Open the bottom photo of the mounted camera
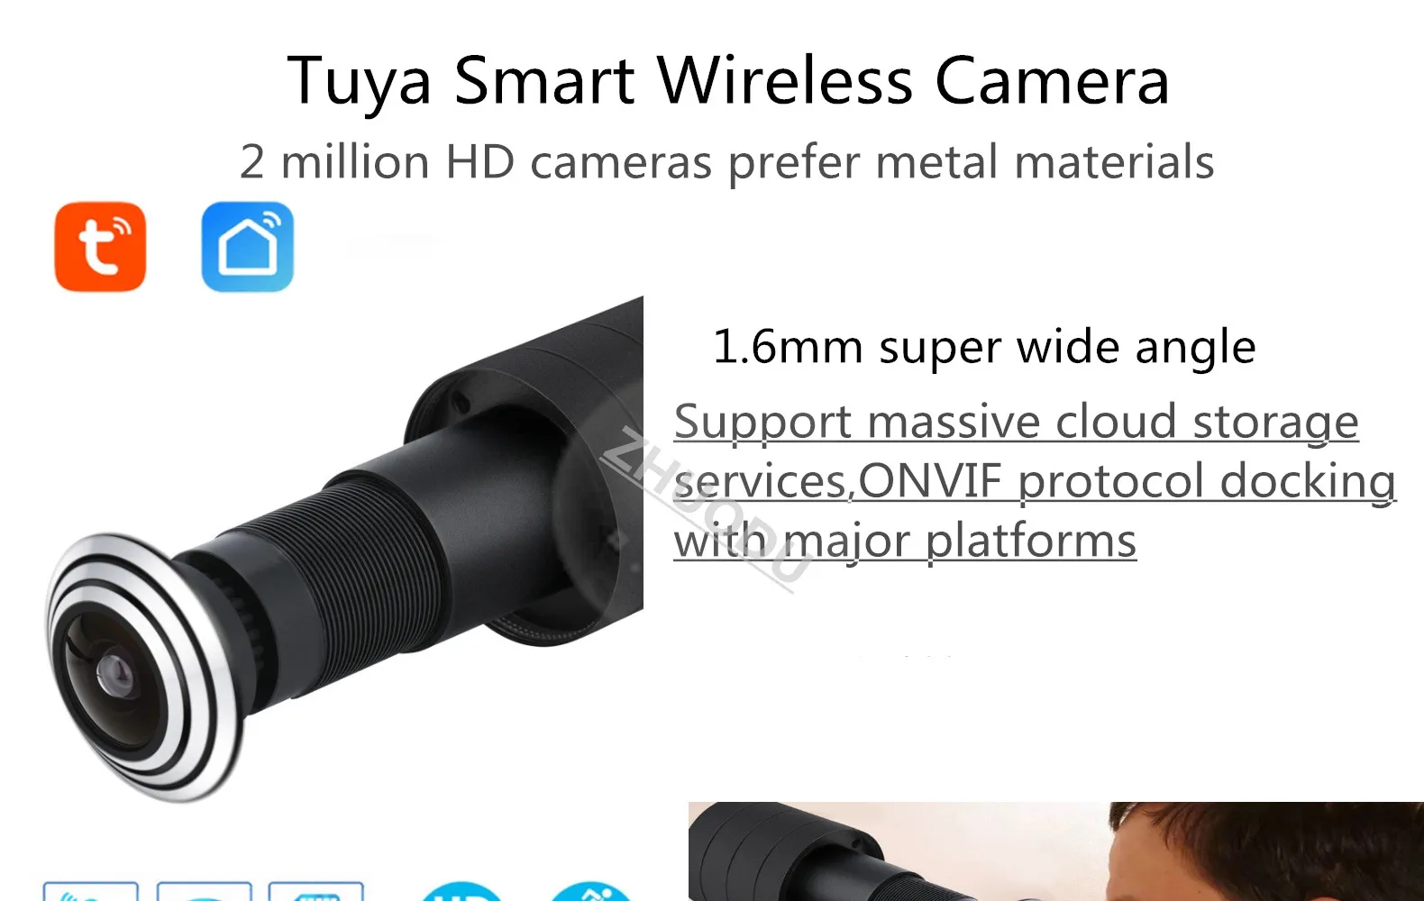1424x901 pixels. (1055, 851)
